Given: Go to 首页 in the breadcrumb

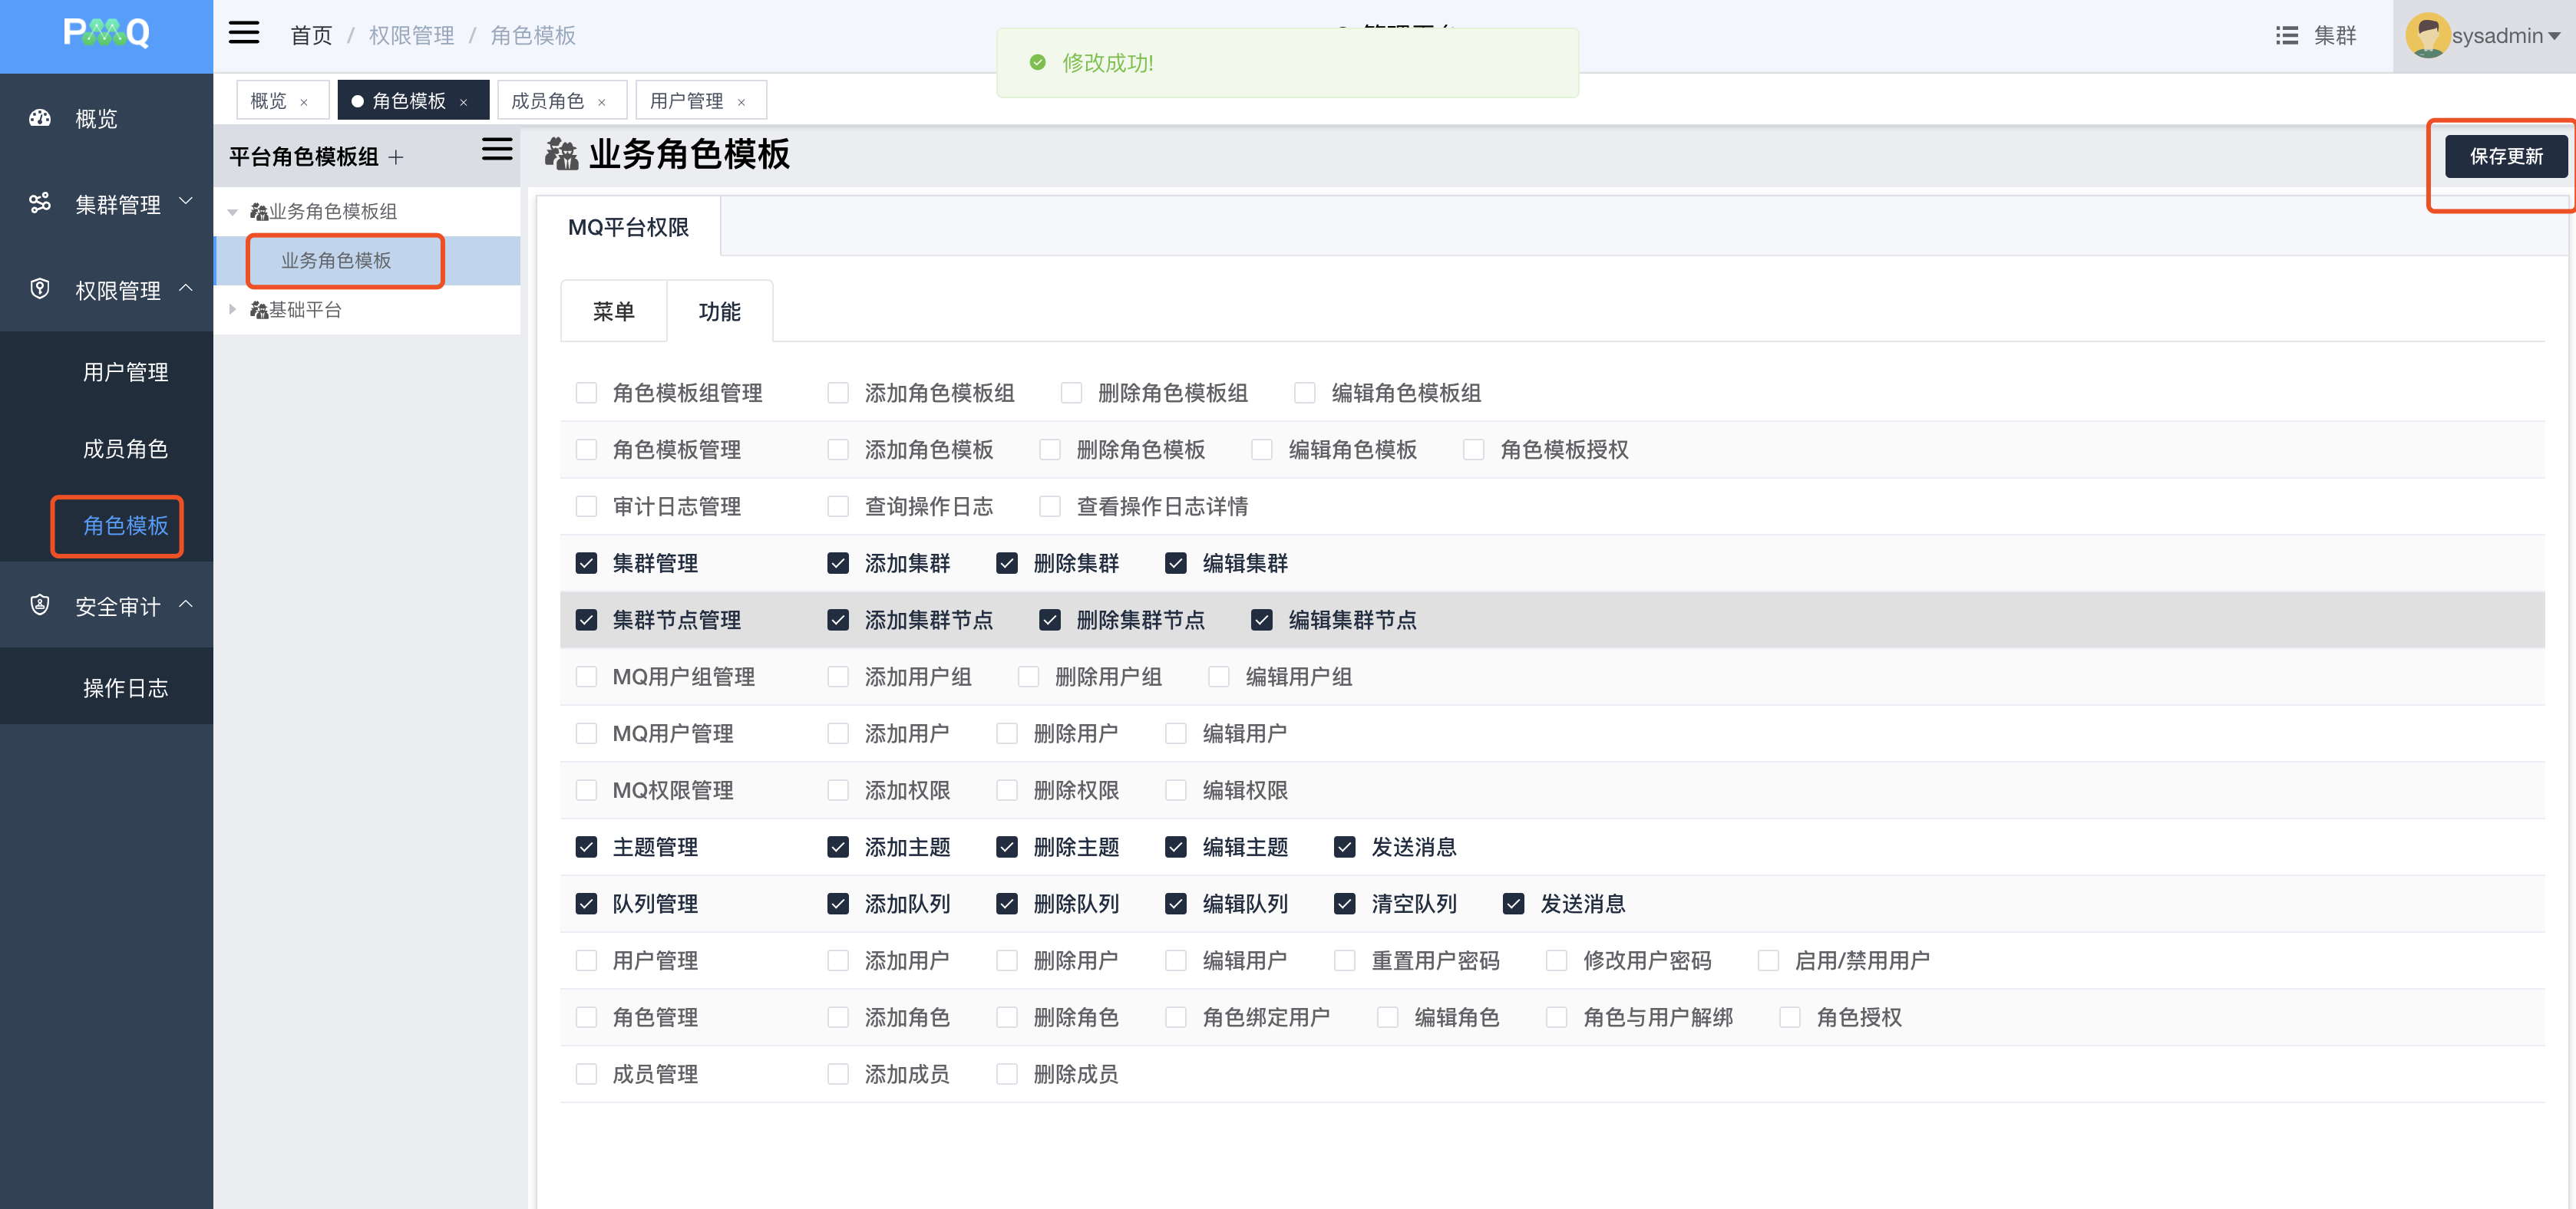Looking at the screenshot, I should tap(310, 36).
